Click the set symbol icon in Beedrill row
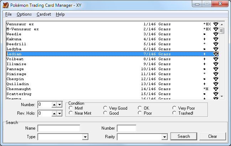The height and width of the screenshot is (146, 231). [x=216, y=44]
